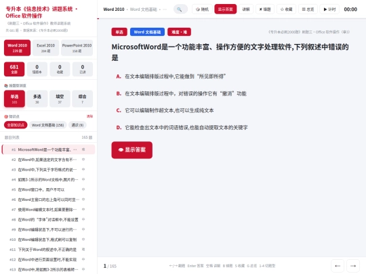Click the 00:00 timer display
The image size is (366, 274).
[350, 9]
